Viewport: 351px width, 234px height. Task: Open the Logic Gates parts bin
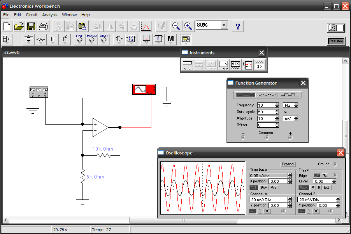click(x=119, y=39)
